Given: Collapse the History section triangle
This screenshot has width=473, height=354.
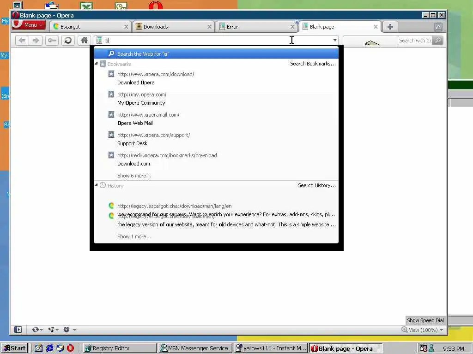Looking at the screenshot, I should click(x=96, y=185).
